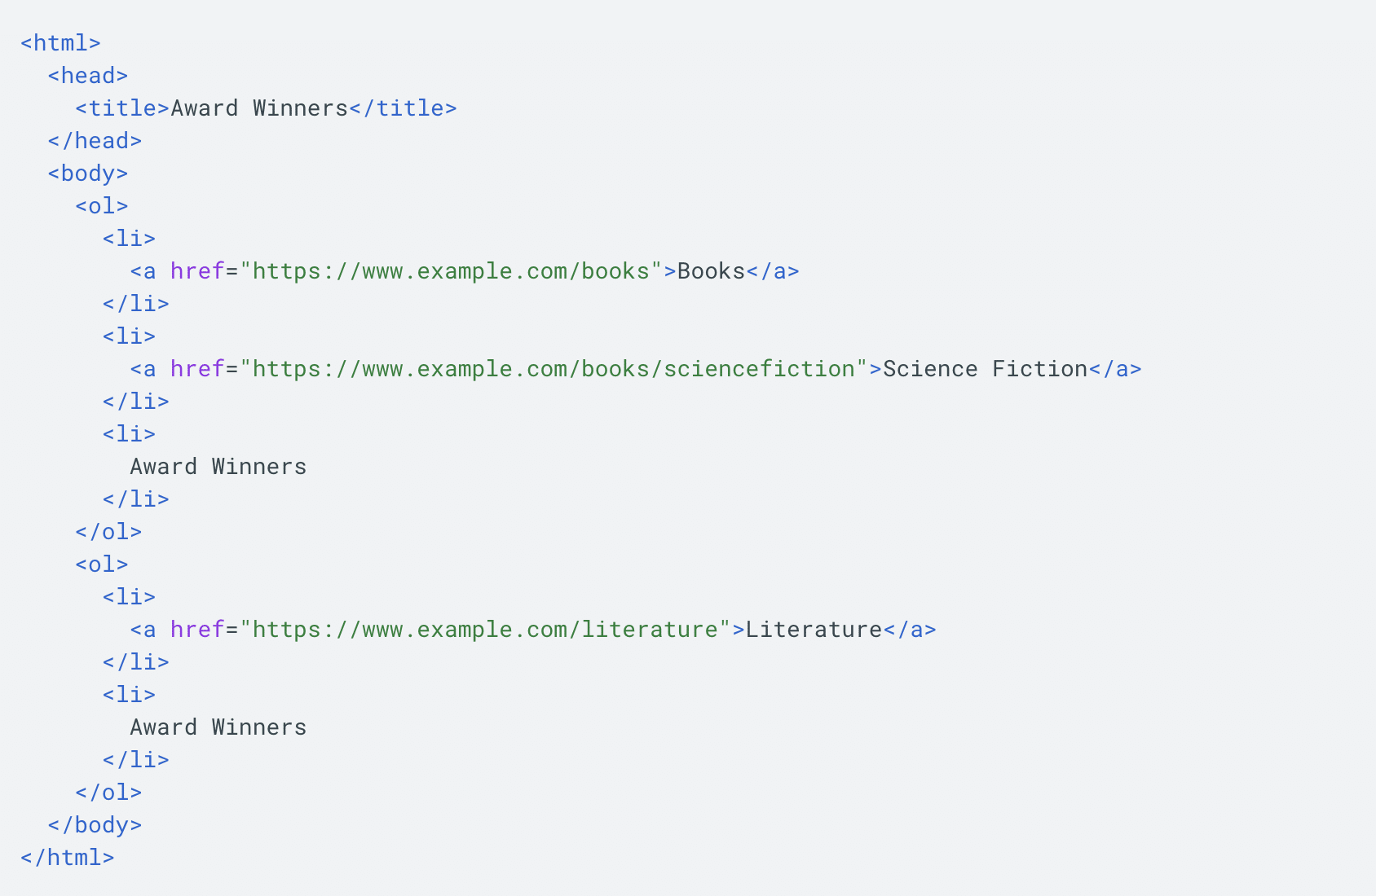
Task: Click the books URL in the href
Action: 451,271
